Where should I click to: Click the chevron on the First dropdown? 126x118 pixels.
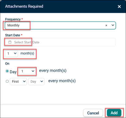pyautogui.click(x=24, y=81)
